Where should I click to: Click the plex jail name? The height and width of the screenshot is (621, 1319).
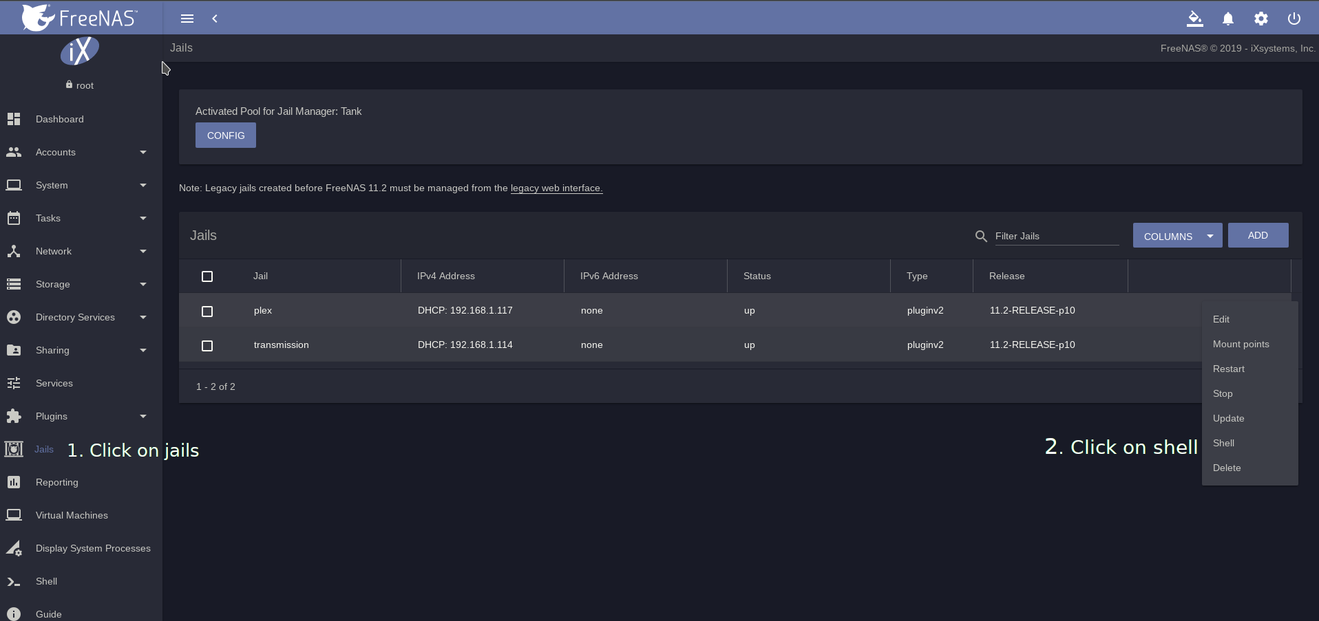pyautogui.click(x=263, y=310)
